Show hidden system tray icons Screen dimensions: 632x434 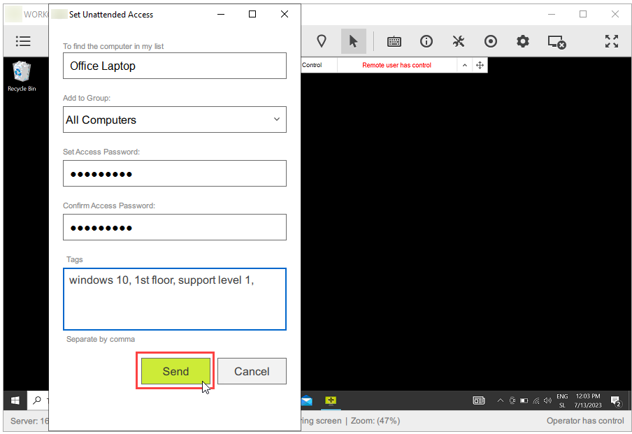click(x=501, y=400)
